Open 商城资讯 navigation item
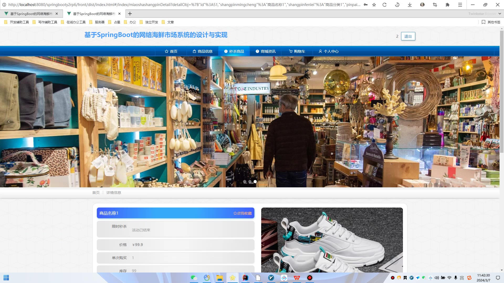504x283 pixels. (x=265, y=51)
